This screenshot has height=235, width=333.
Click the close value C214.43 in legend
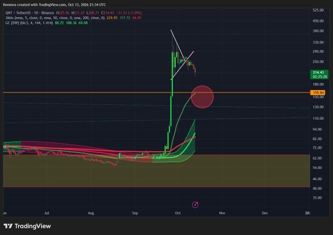point(107,13)
